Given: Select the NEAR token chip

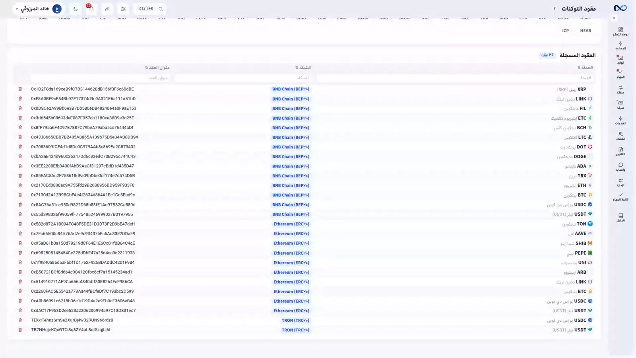Looking at the screenshot, I should (586, 31).
